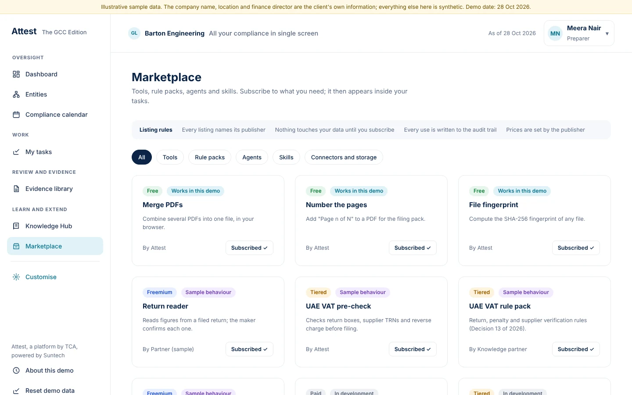632x395 pixels.
Task: Click the Reset demo data icon
Action: click(x=16, y=391)
